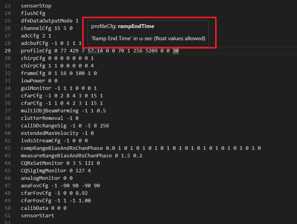Click the flushCfg command line
The height and width of the screenshot is (224, 297).
33,13
